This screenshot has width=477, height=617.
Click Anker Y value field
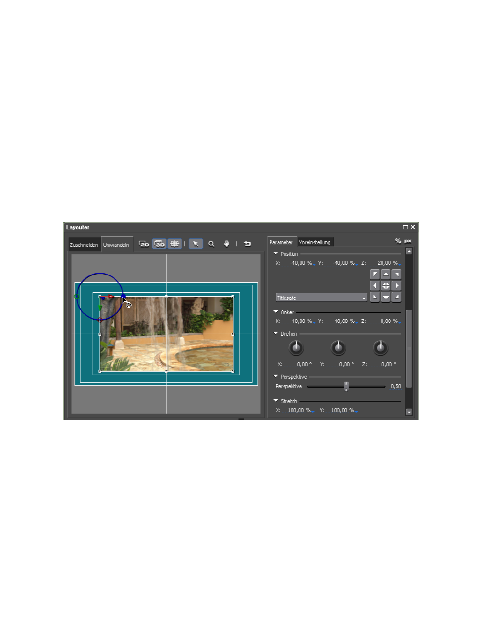pyautogui.click(x=341, y=321)
